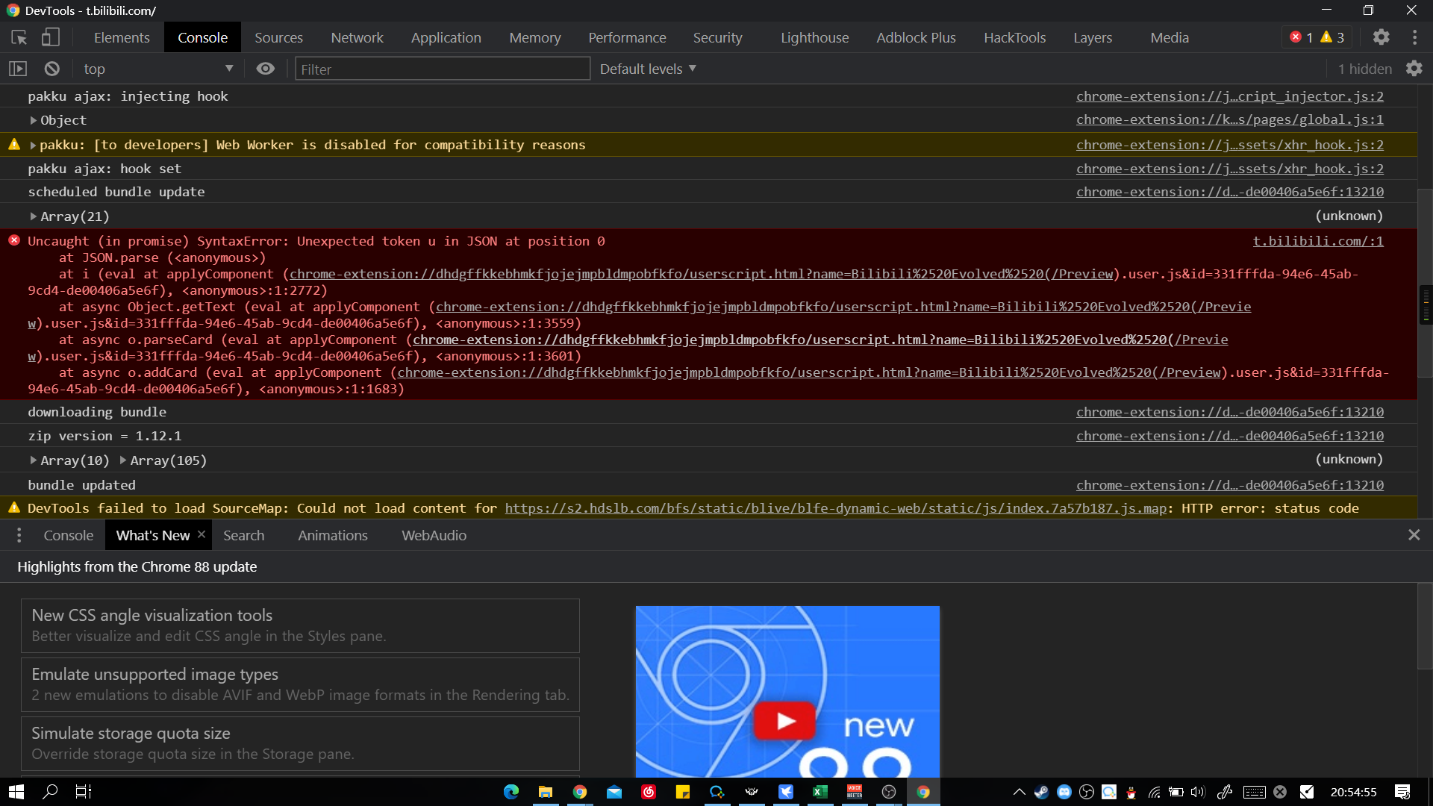Viewport: 1433px width, 806px height.
Task: Create a live expression with the eye icon
Action: [265, 68]
